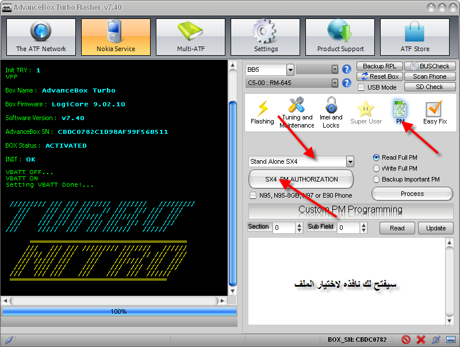This screenshot has height=347, width=460.
Task: Click help icon beside C5-00 model
Action: [x=347, y=83]
